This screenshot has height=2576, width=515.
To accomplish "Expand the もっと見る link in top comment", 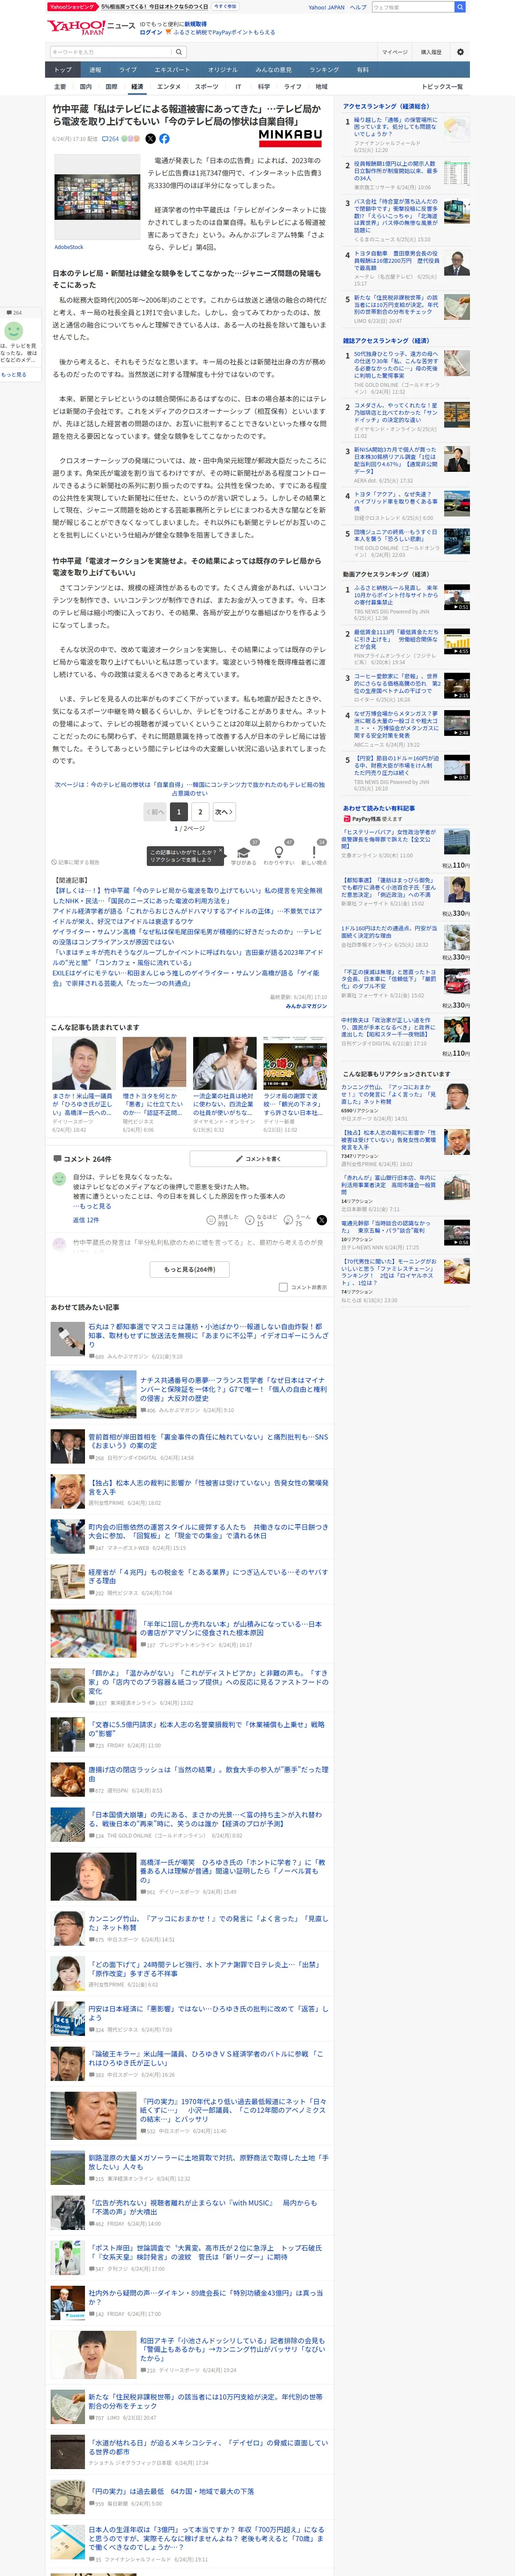I will click(x=95, y=1206).
